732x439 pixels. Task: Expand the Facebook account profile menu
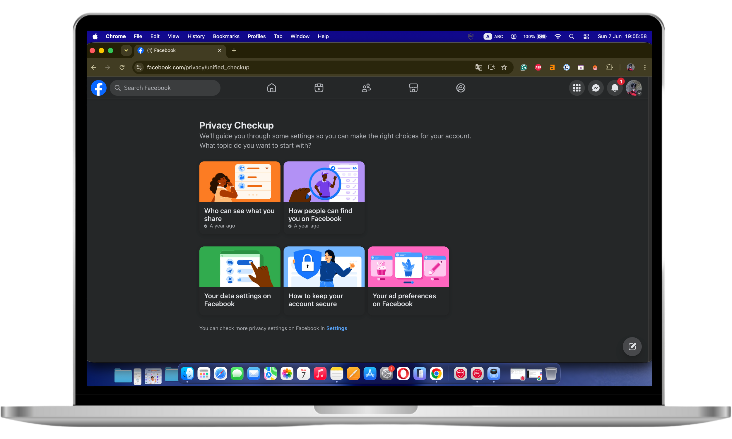634,88
